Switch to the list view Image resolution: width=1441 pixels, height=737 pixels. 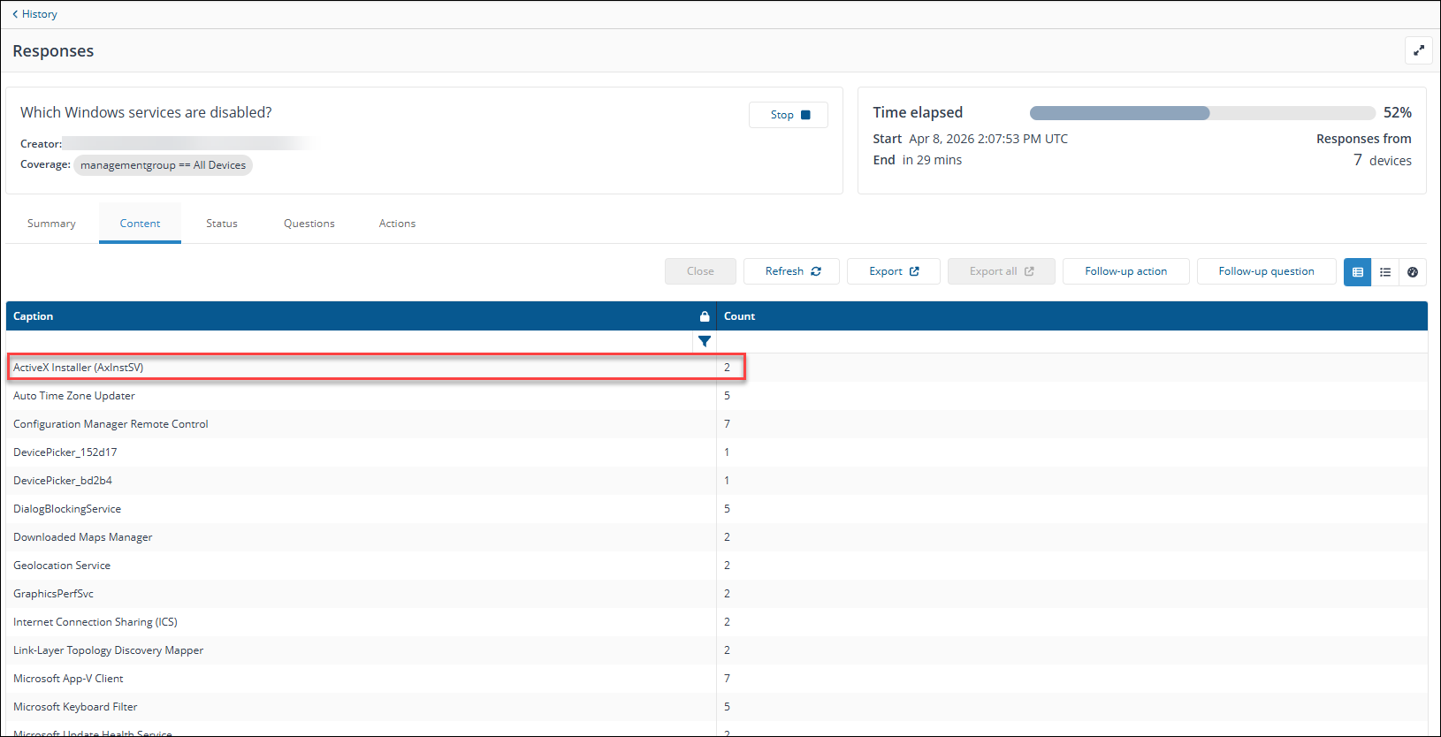click(1385, 272)
